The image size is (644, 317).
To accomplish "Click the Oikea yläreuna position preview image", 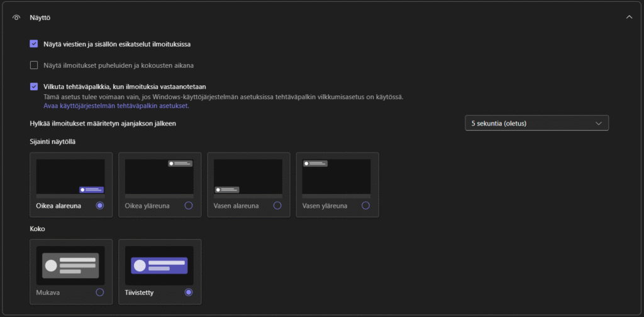I will tap(159, 176).
